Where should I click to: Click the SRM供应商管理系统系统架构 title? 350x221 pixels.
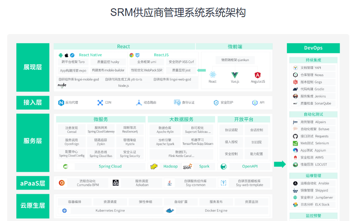click(178, 12)
